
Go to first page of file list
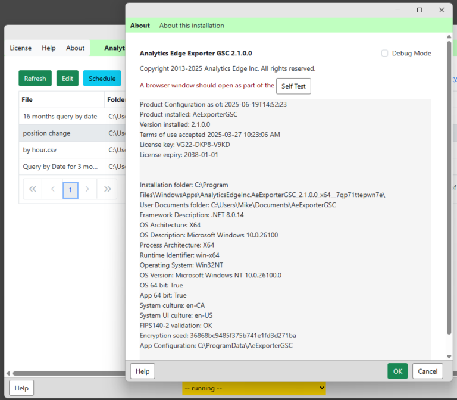click(33, 189)
